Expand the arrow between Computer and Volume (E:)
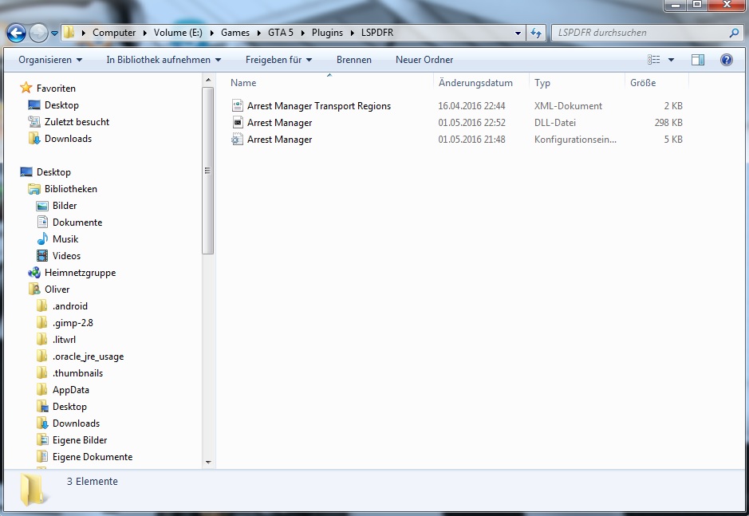 pos(144,33)
